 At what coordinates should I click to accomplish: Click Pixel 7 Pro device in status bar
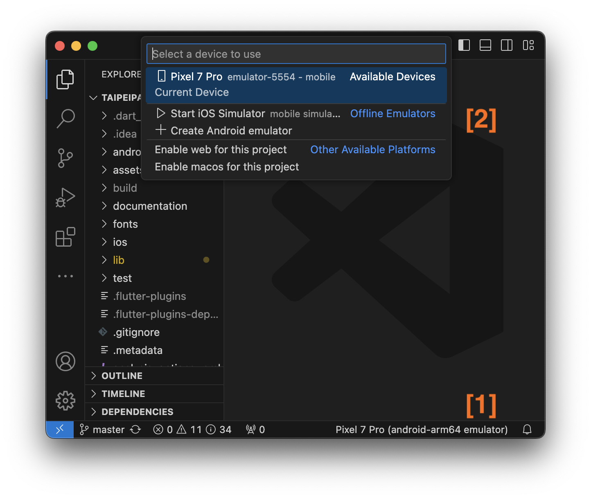pos(422,429)
